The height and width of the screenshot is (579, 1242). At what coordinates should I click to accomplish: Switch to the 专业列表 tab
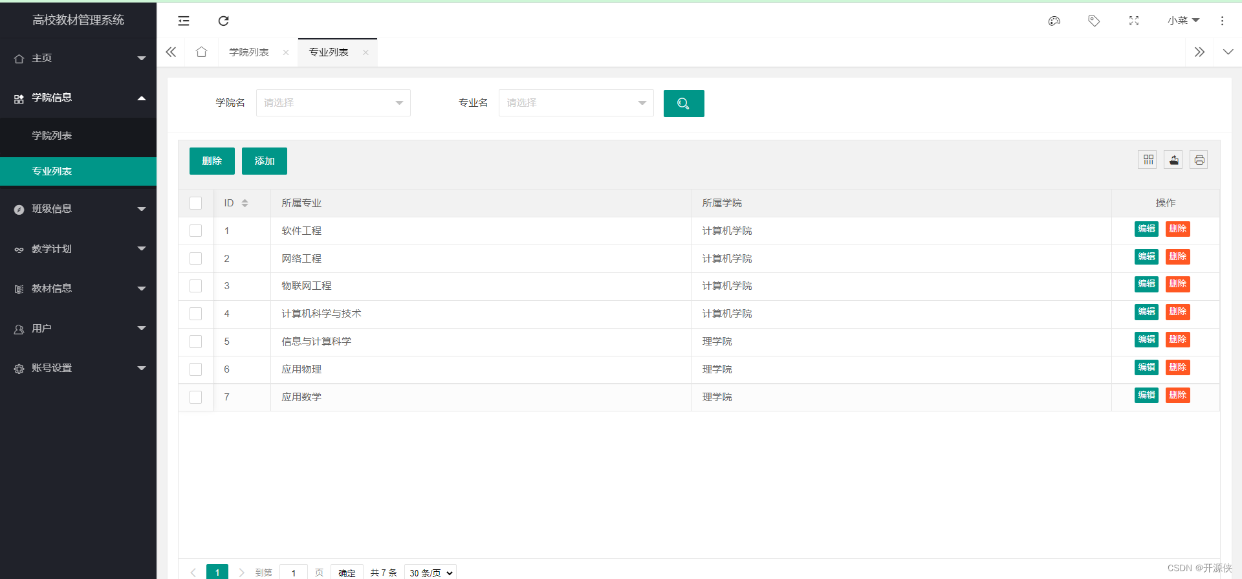(x=329, y=52)
